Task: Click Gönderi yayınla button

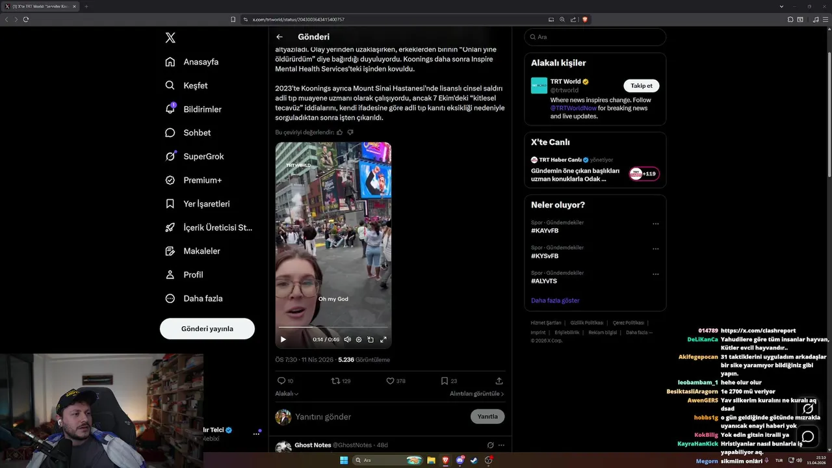Action: (207, 329)
